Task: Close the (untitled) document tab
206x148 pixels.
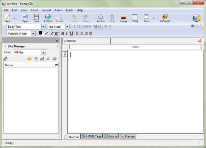Action: (200, 41)
